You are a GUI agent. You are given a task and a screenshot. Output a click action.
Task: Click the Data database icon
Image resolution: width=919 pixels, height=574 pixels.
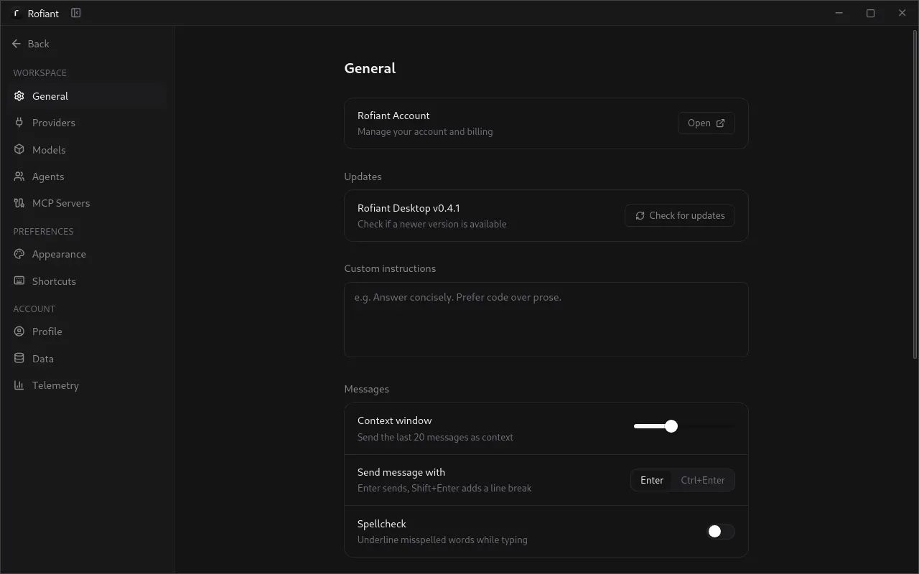[x=19, y=359]
